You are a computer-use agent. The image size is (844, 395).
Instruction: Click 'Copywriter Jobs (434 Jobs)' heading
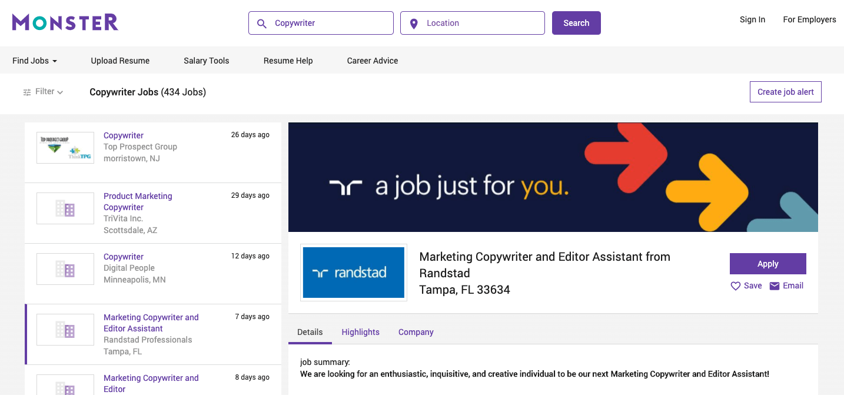point(148,92)
